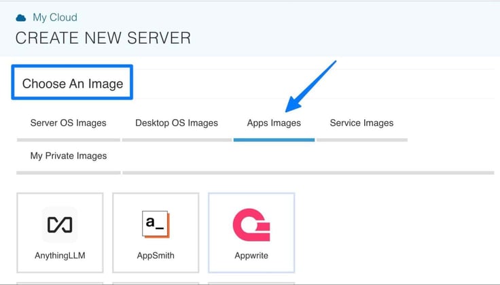Go to the My Private Images tab

[69, 156]
